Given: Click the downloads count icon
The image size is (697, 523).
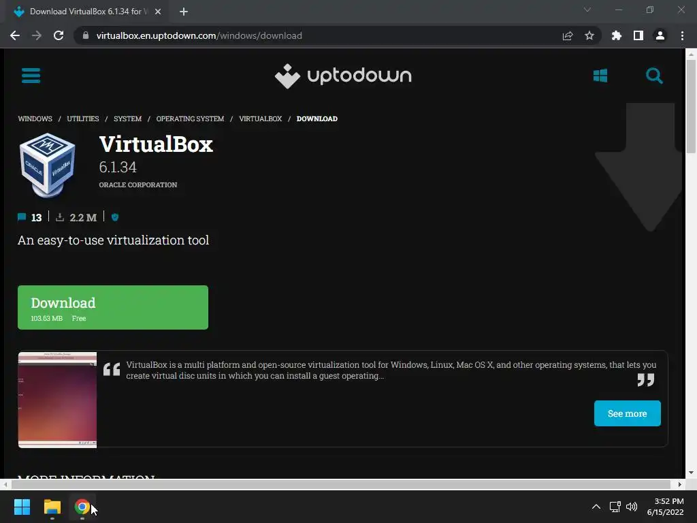Looking at the screenshot, I should pyautogui.click(x=60, y=217).
